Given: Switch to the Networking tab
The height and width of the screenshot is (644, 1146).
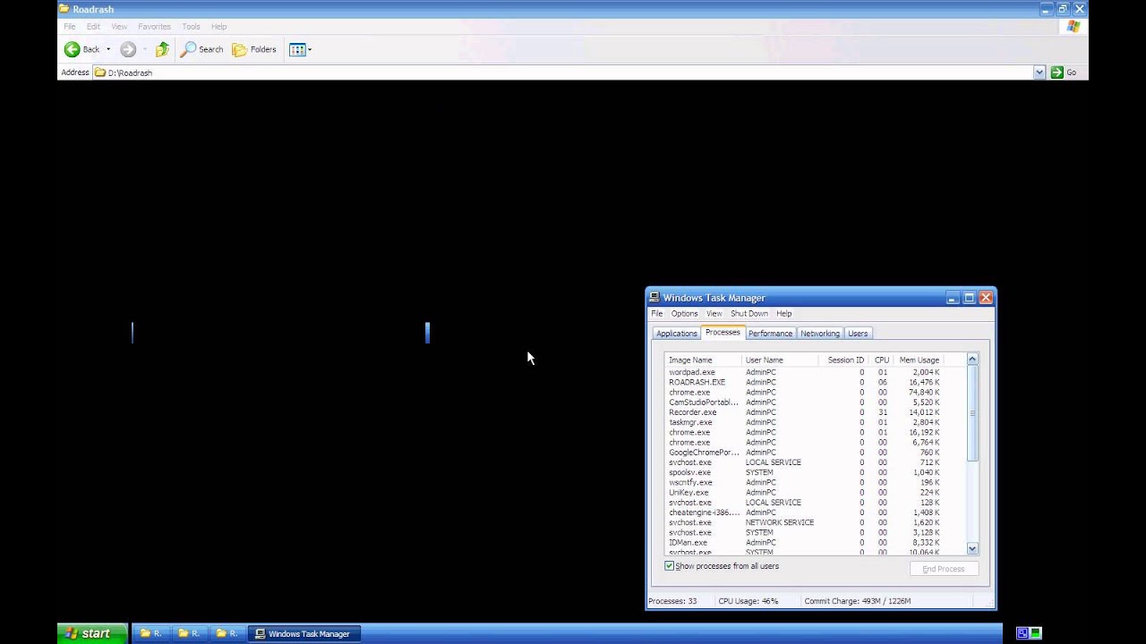Looking at the screenshot, I should (x=820, y=334).
